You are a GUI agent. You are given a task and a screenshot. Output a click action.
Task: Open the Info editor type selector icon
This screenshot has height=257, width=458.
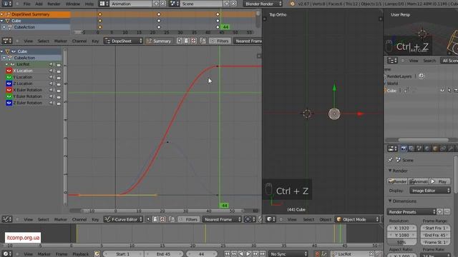(6, 4)
